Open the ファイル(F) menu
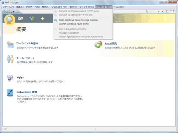 (8, 7)
